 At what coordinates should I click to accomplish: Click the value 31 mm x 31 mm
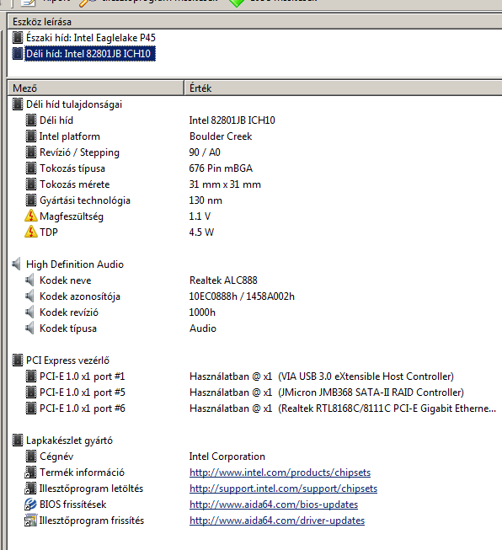(x=225, y=184)
